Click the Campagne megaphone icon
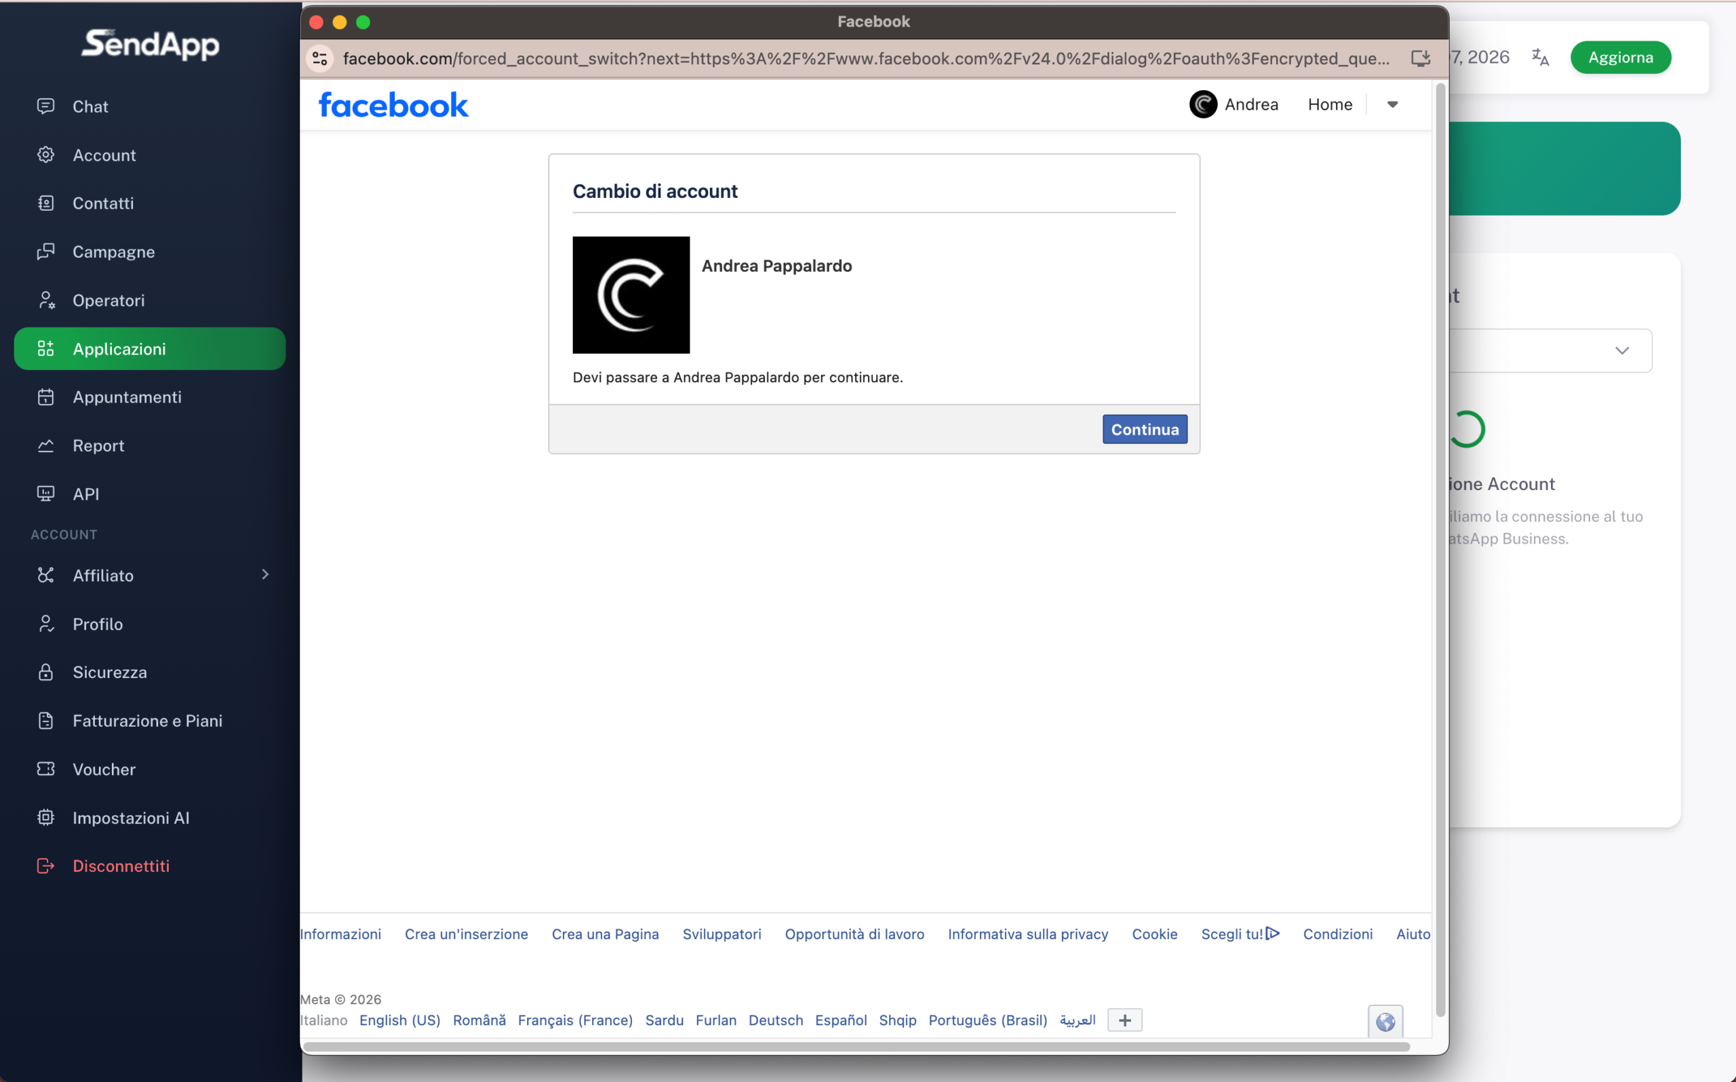The height and width of the screenshot is (1082, 1736). (x=46, y=251)
